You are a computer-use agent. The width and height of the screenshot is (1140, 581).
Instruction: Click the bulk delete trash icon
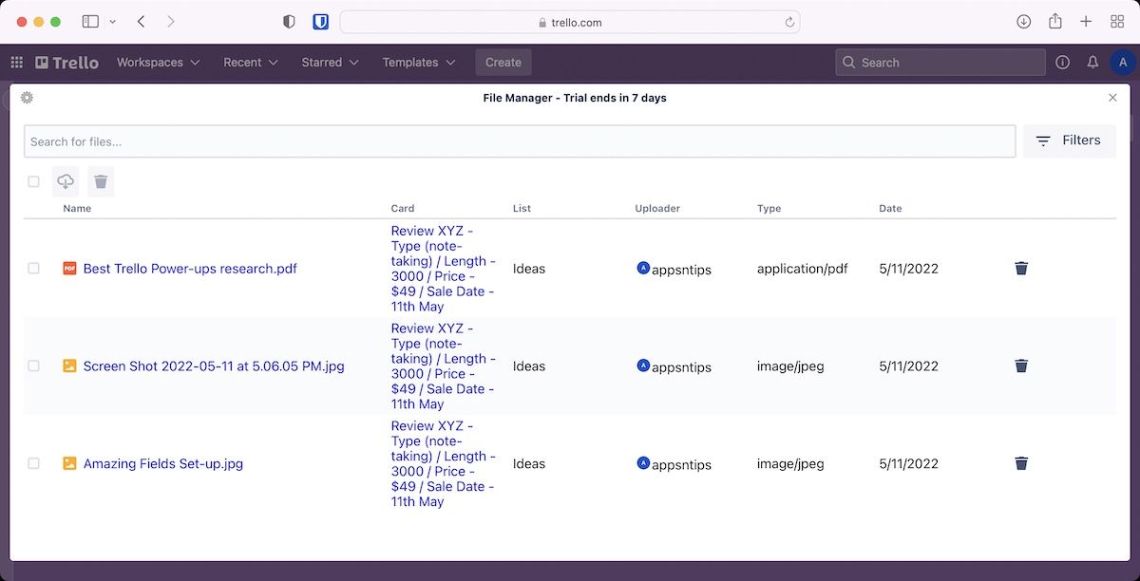point(101,181)
